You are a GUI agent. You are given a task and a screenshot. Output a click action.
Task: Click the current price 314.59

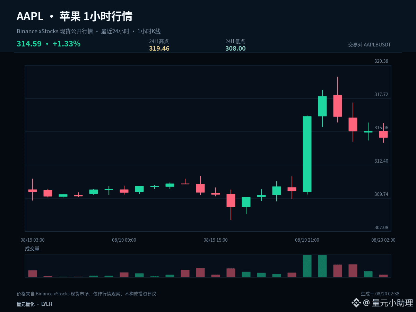point(29,44)
